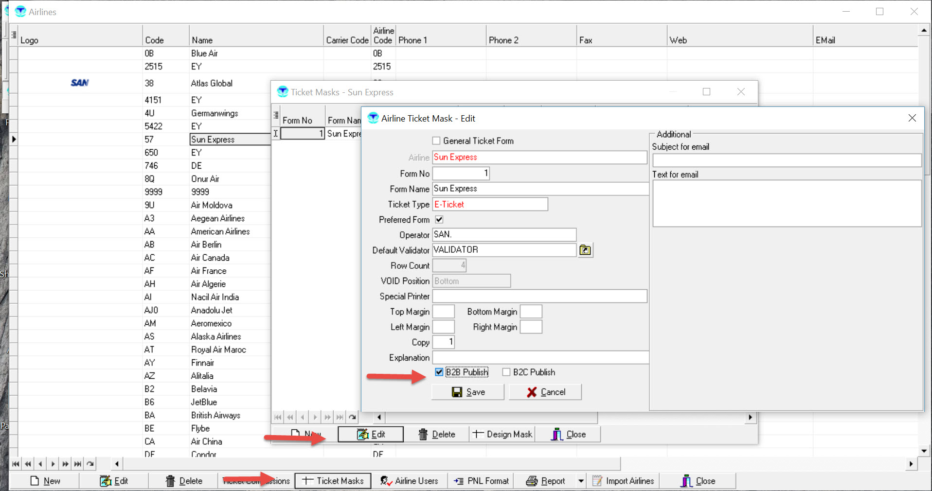The image size is (932, 491).
Task: Uncheck the B2B Publish checkbox
Action: tap(439, 372)
